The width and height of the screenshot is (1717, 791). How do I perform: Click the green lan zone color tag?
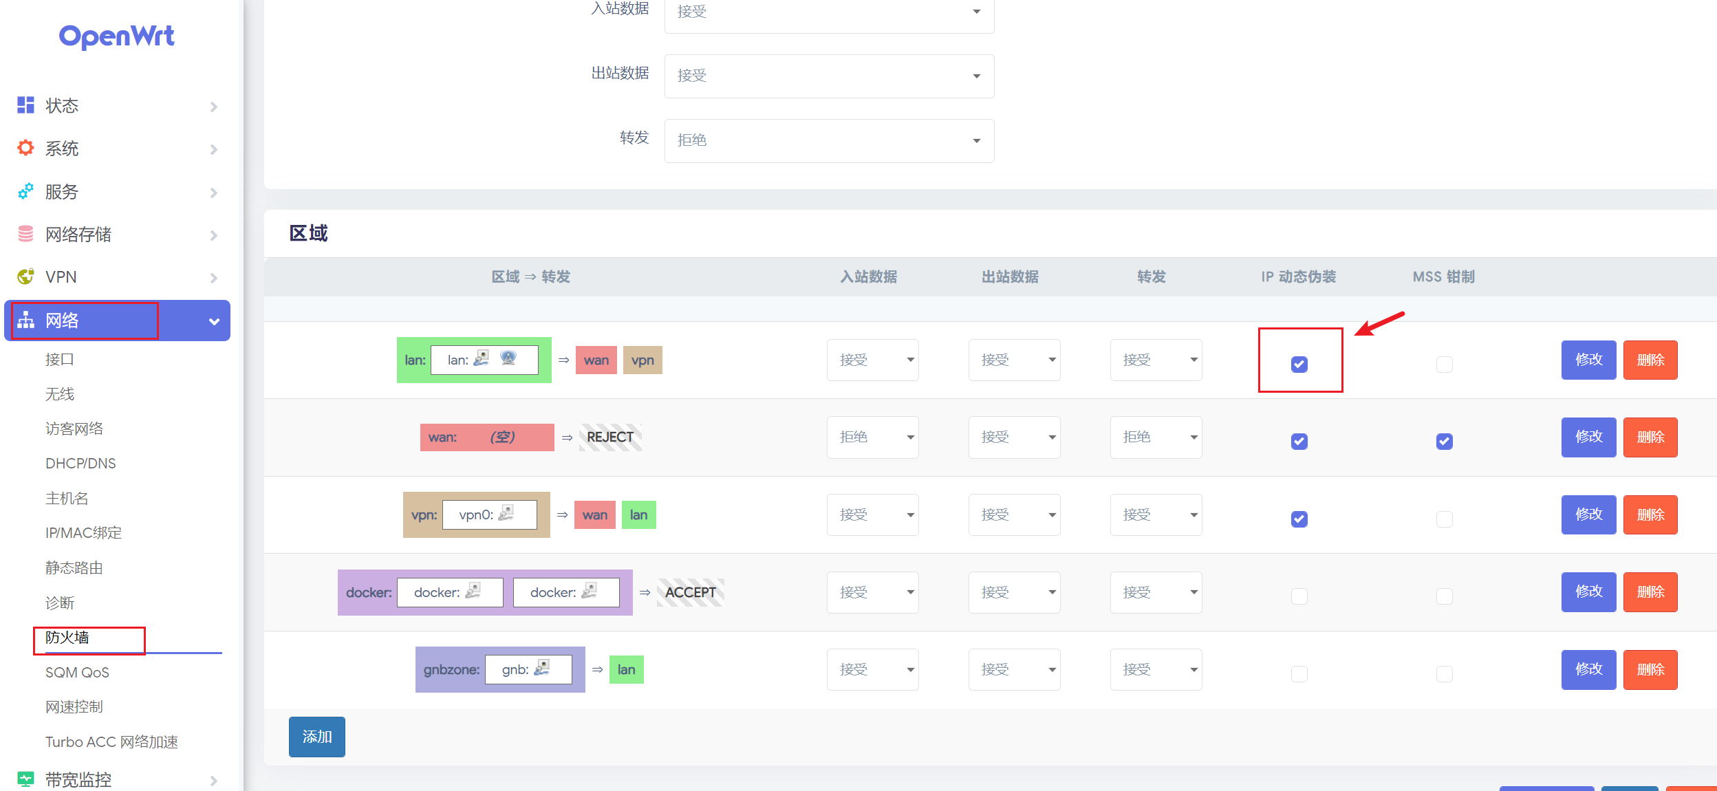click(414, 360)
